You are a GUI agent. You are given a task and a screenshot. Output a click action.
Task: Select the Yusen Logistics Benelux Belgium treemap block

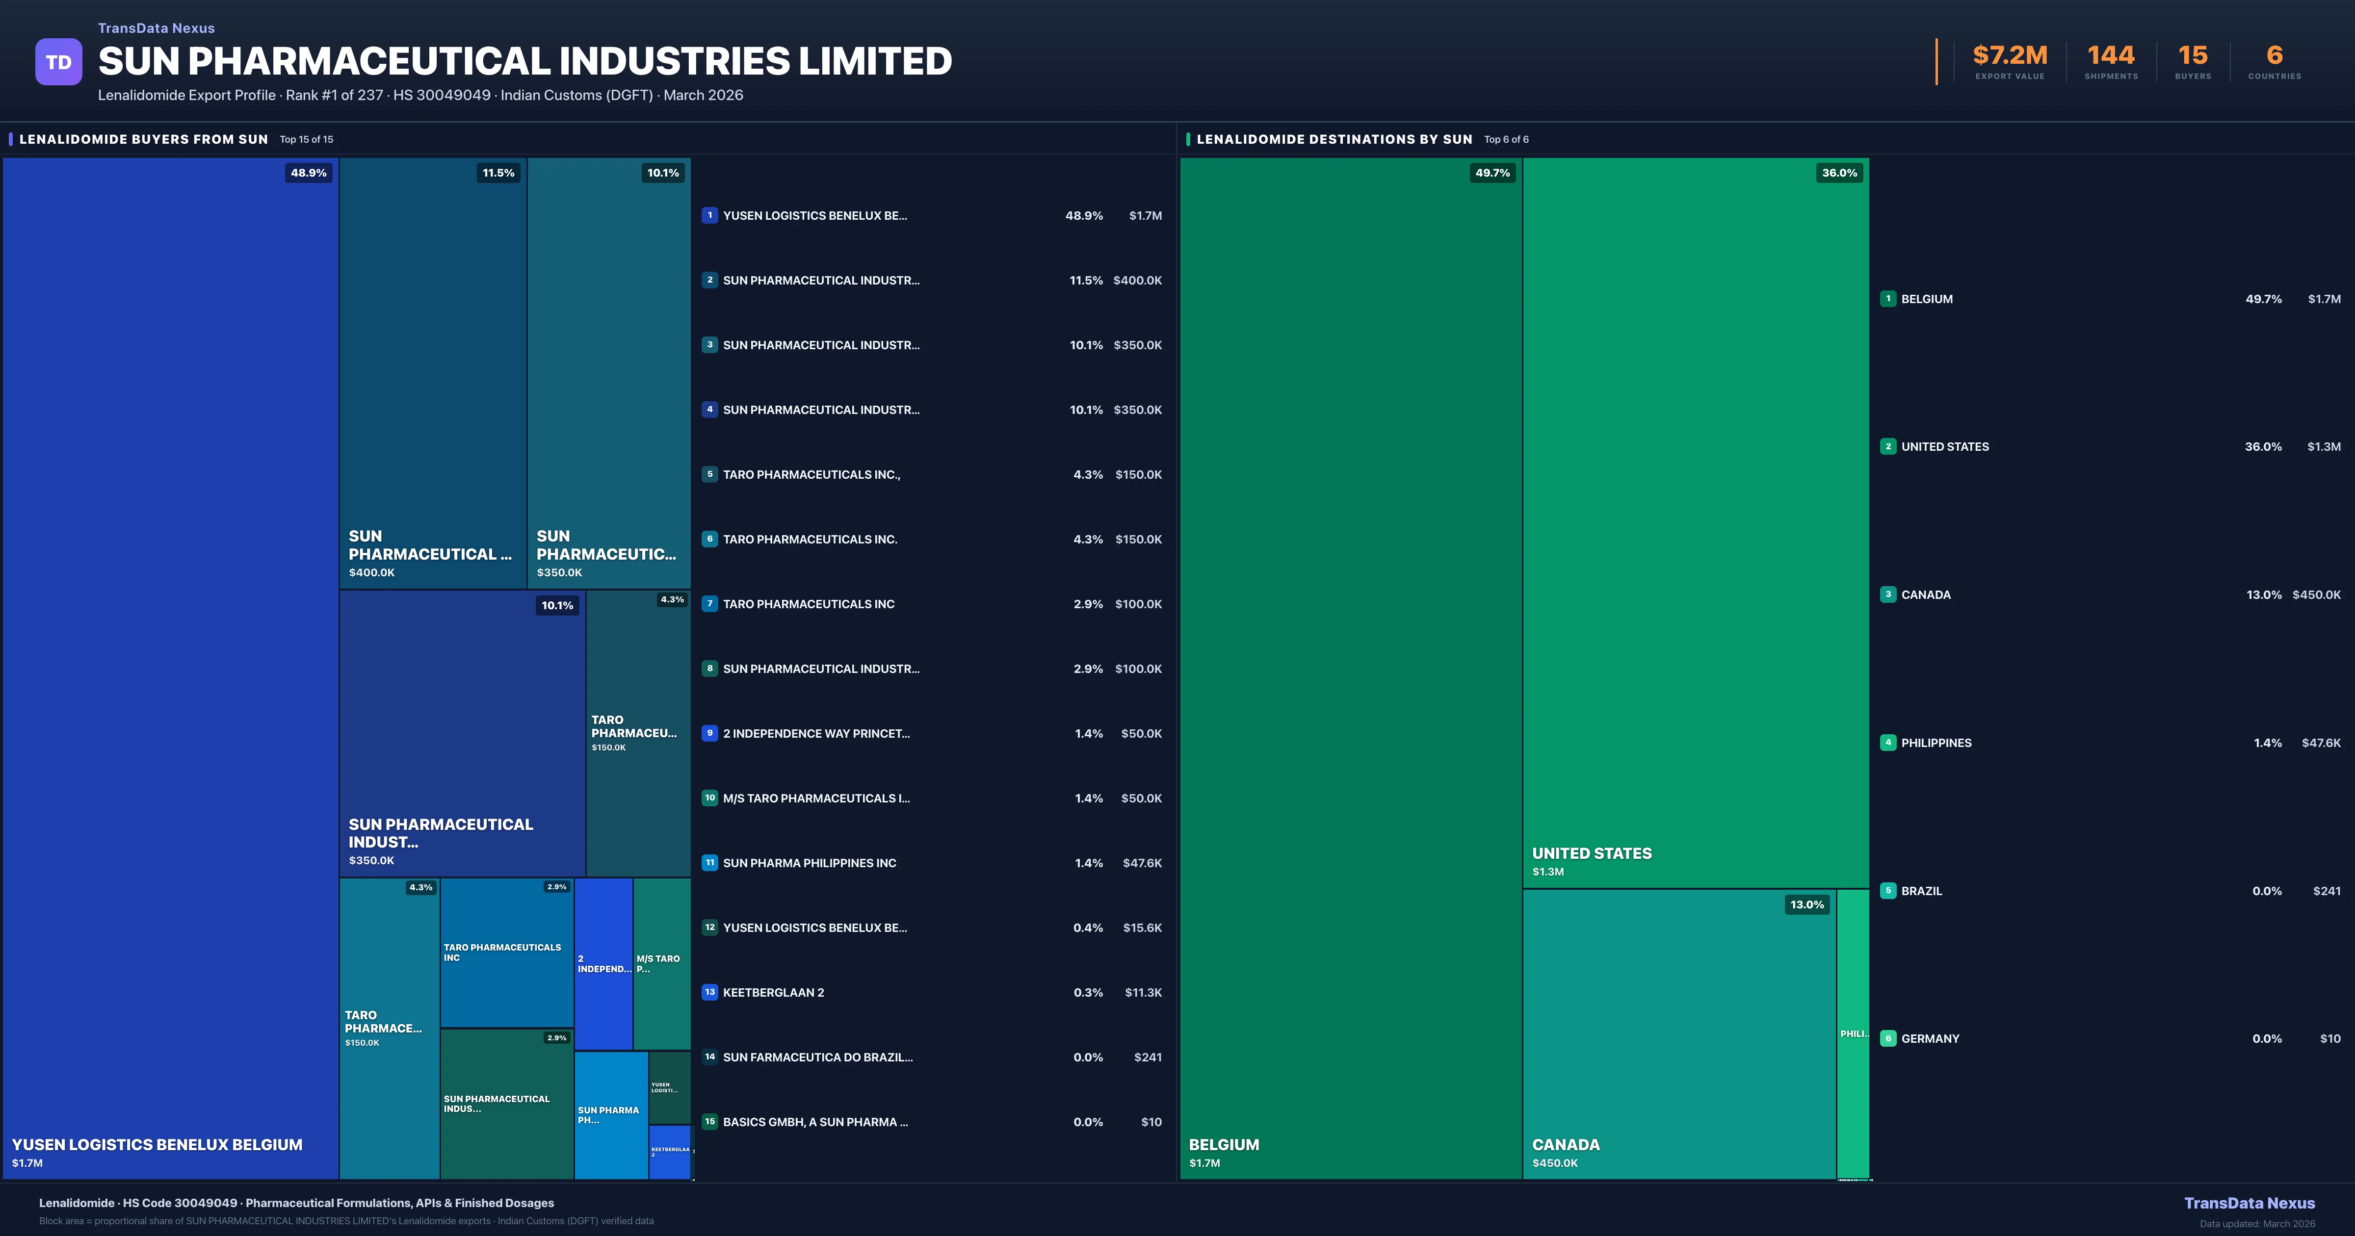click(170, 668)
